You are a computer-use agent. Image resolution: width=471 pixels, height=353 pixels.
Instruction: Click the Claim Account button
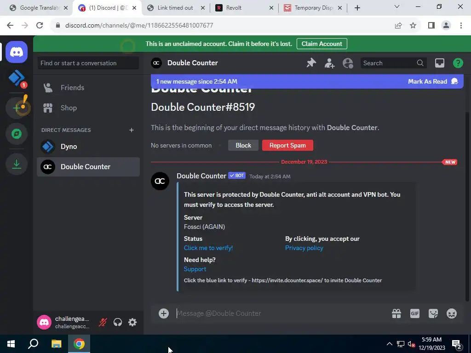pos(322,44)
